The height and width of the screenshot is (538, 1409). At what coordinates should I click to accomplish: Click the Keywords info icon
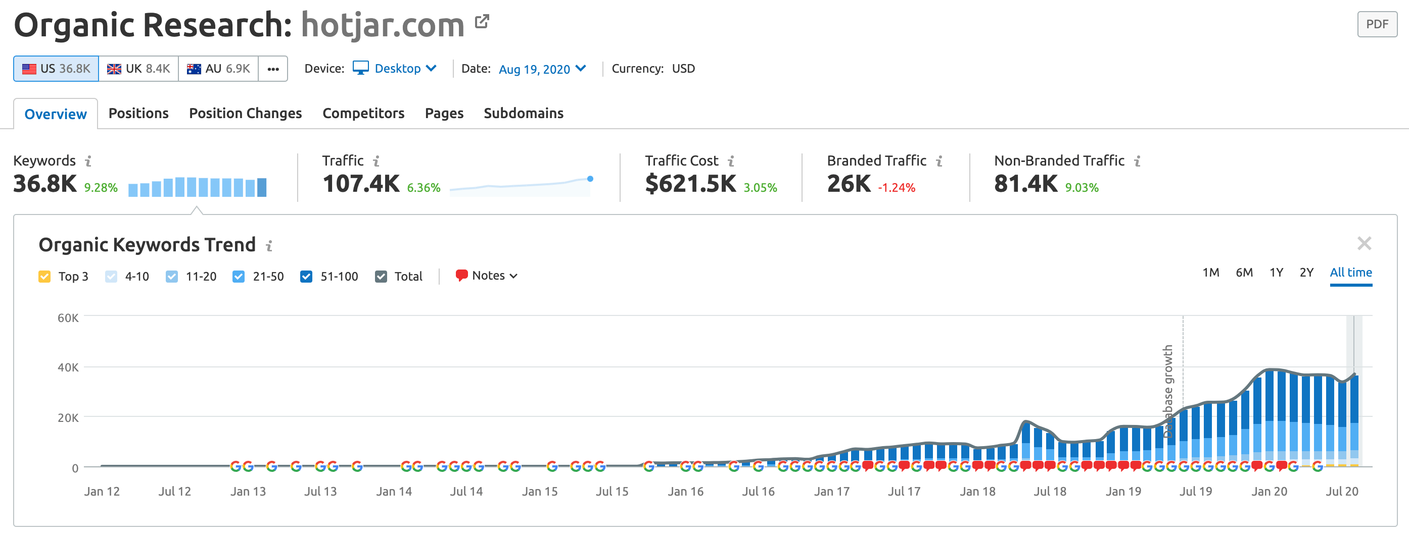[88, 161]
